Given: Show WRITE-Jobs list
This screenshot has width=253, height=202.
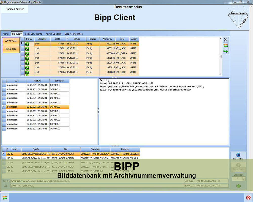Looking at the screenshot, I should pyautogui.click(x=11, y=41).
